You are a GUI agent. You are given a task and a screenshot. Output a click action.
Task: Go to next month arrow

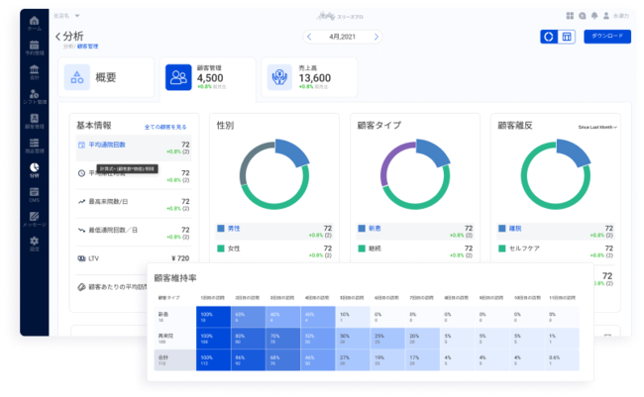[376, 37]
